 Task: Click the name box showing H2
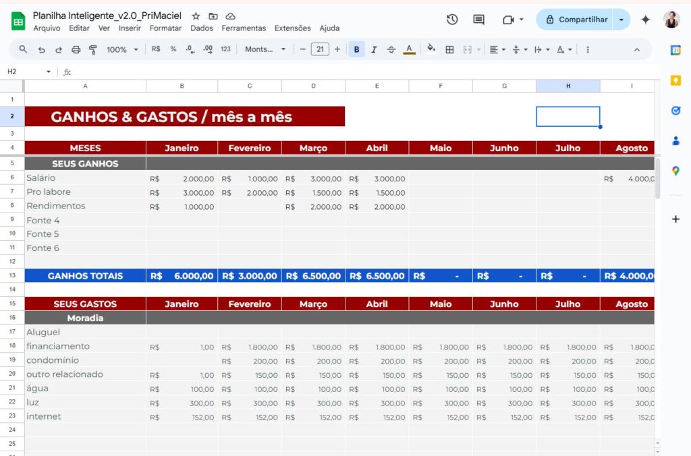[24, 72]
